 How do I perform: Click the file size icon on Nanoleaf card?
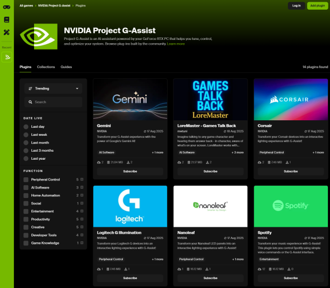(x=188, y=269)
